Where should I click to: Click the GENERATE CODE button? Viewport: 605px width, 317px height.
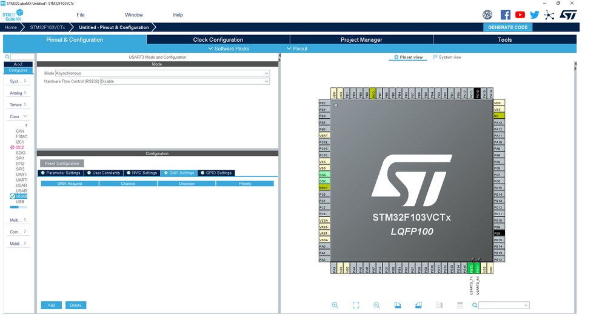[x=507, y=27]
